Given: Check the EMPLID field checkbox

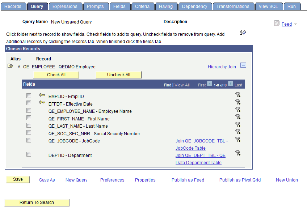Looking at the screenshot, I should 29,95.
